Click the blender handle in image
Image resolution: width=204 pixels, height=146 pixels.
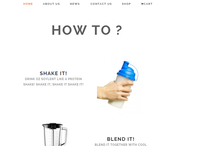point(65,136)
